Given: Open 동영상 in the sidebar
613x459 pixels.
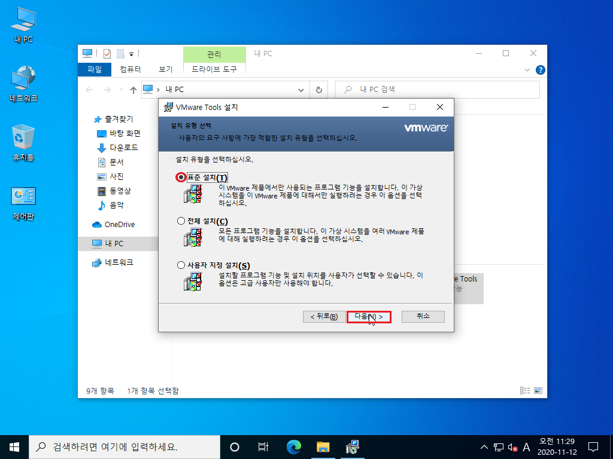Looking at the screenshot, I should point(114,191).
